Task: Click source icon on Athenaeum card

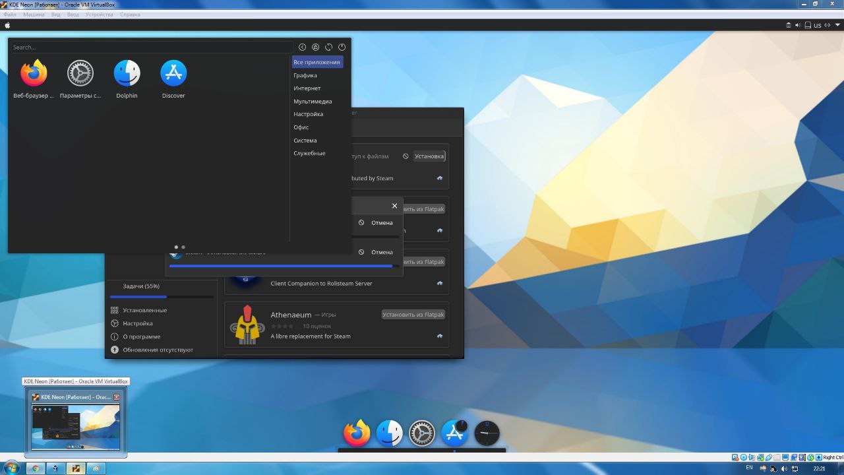Action: click(440, 336)
